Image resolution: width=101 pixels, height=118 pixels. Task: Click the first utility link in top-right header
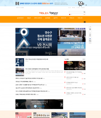click(x=69, y=8)
